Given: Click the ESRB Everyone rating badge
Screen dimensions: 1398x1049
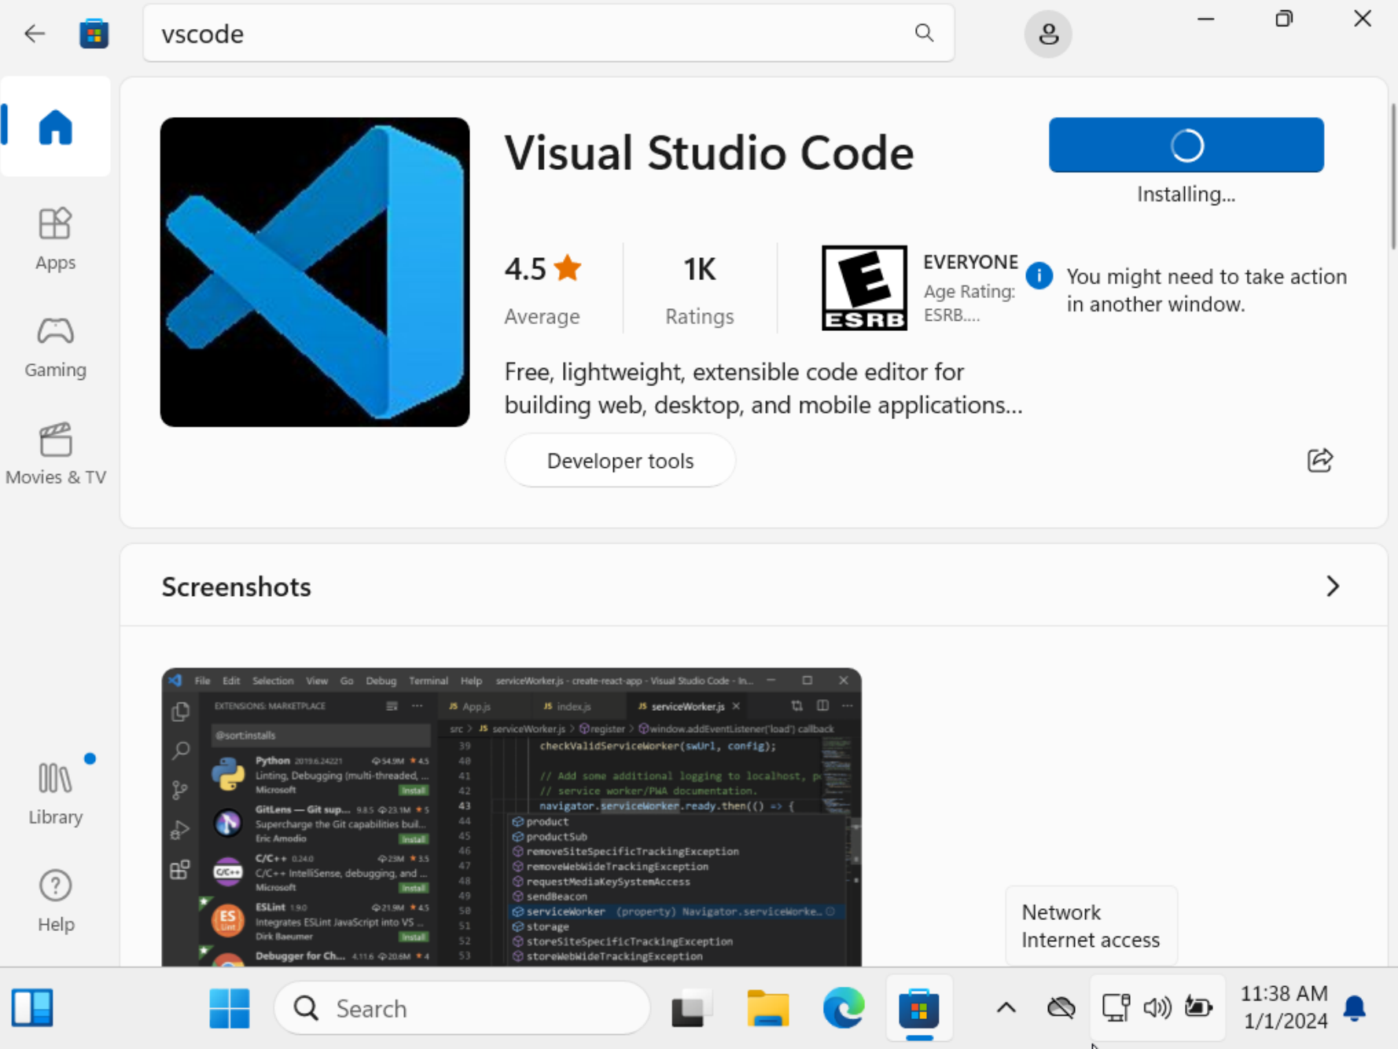Looking at the screenshot, I should [x=864, y=288].
